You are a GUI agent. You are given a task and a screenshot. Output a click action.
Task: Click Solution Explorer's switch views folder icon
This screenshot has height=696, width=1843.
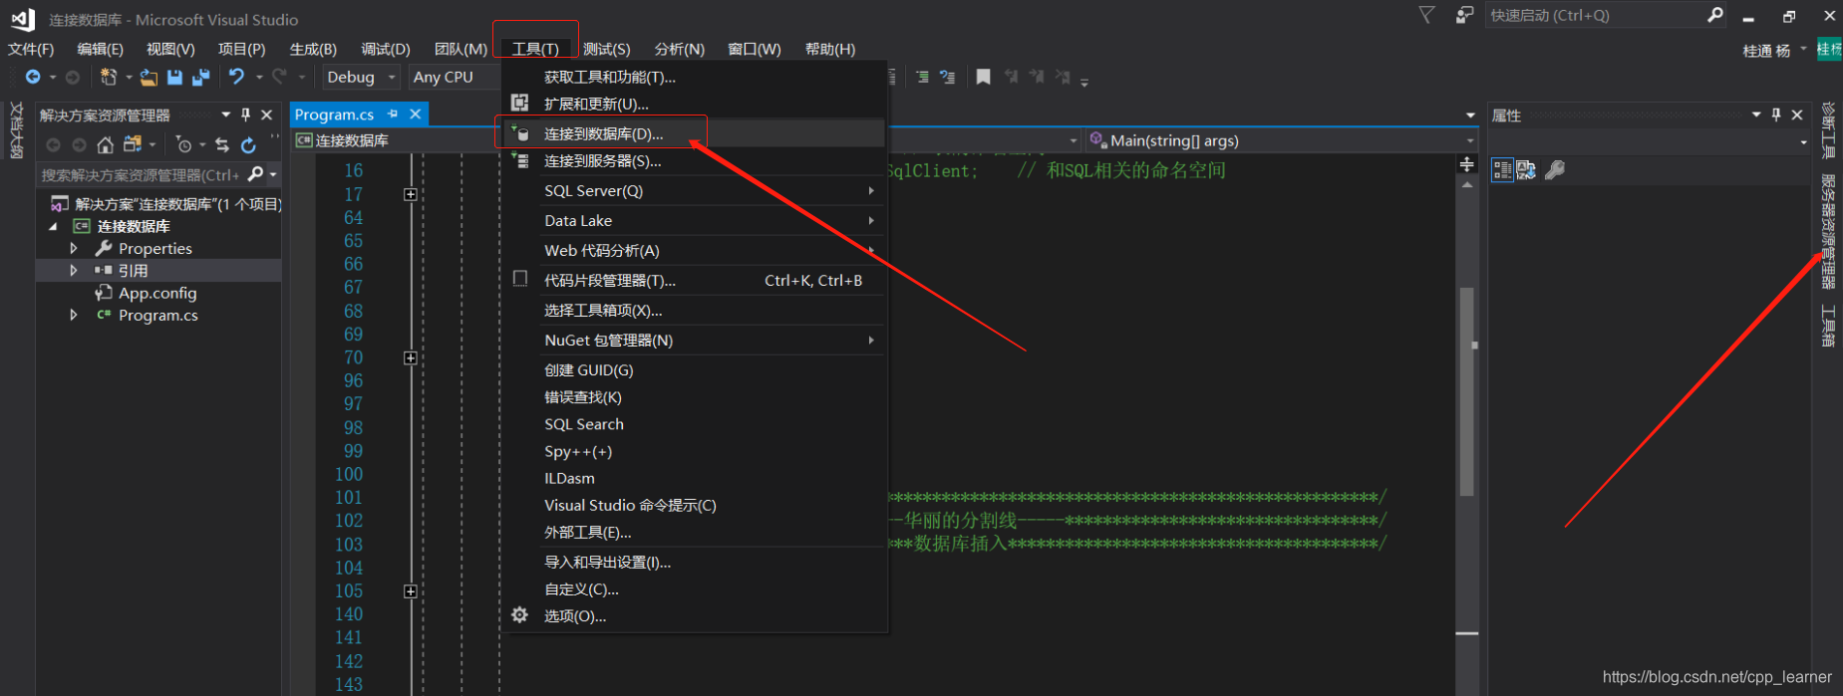(132, 145)
